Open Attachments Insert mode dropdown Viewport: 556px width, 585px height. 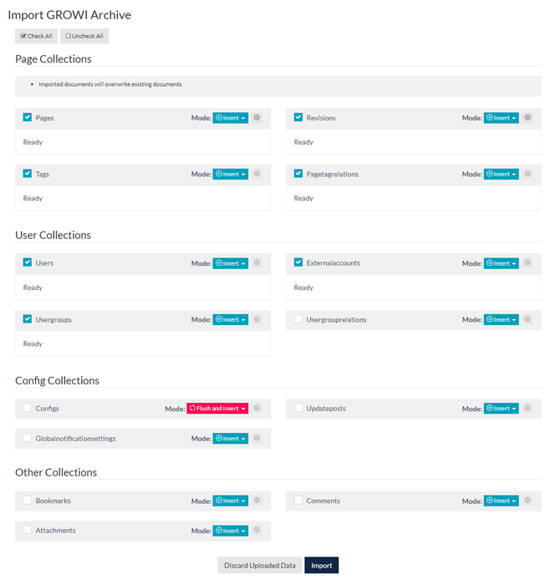click(231, 530)
